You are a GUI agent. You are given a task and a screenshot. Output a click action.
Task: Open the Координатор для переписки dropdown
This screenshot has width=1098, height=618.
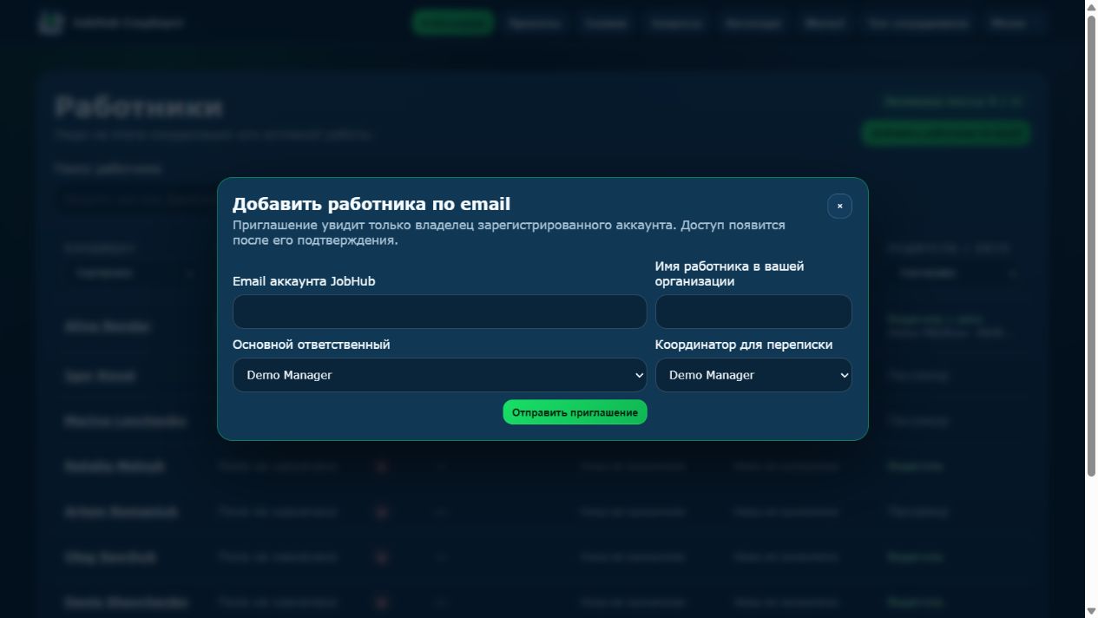pos(753,375)
